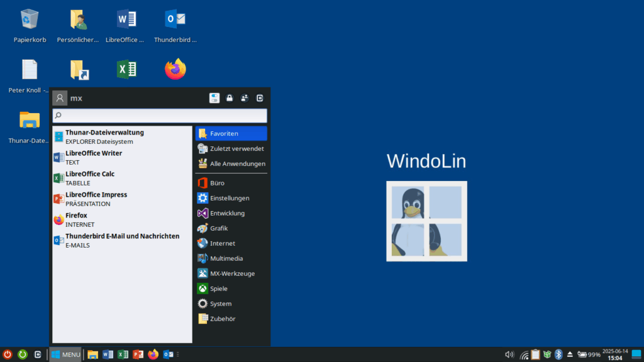Viewport: 644px width, 362px height.
Task: Open the MX-Werkzeuge category
Action: click(231, 274)
